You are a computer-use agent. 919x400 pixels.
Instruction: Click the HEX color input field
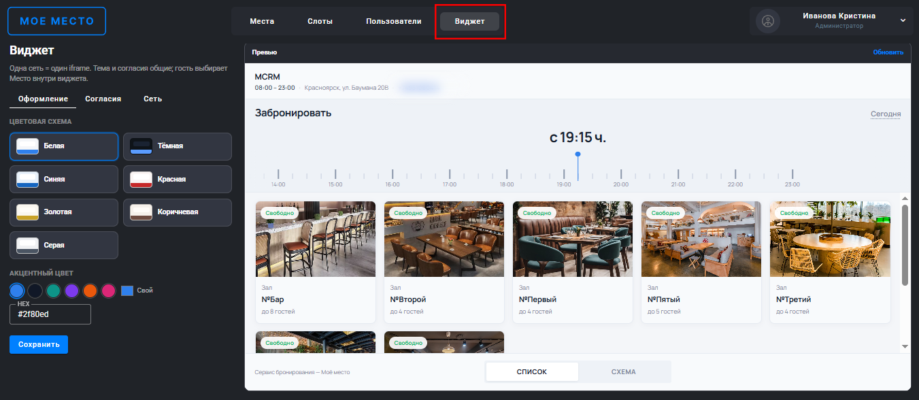pos(50,314)
